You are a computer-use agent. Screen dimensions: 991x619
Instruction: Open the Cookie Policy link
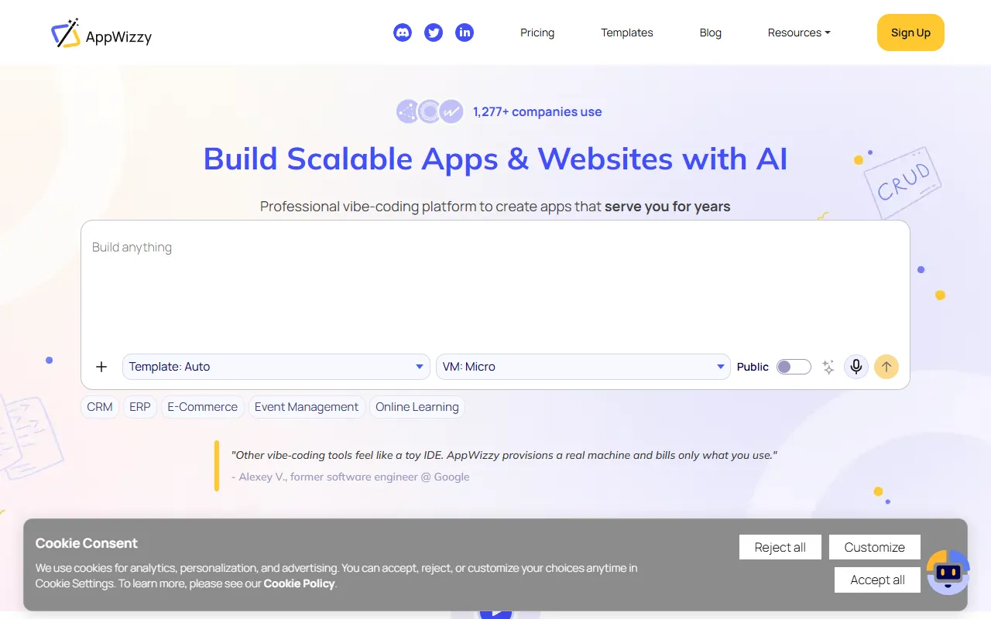tap(299, 583)
